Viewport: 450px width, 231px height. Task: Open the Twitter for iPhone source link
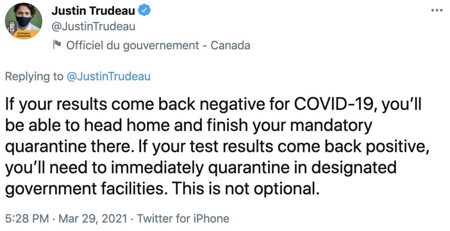[x=183, y=219]
